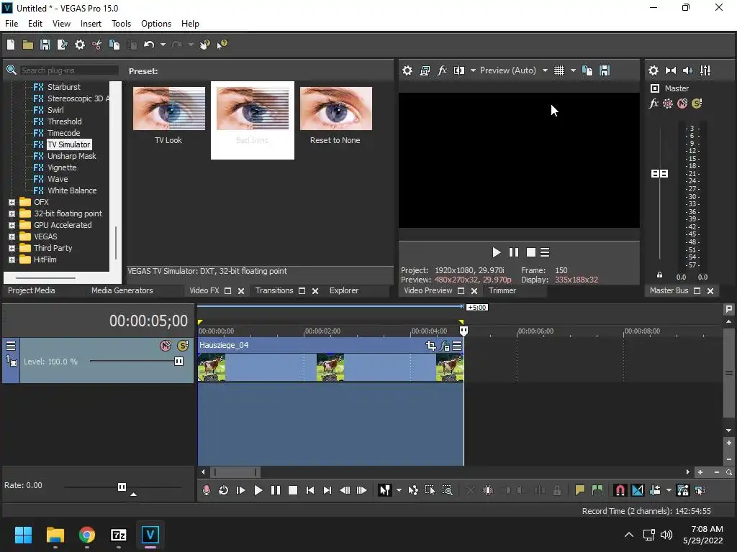This screenshot has height=552, width=737.
Task: Open Mixing Console faders icon
Action: [x=705, y=70]
